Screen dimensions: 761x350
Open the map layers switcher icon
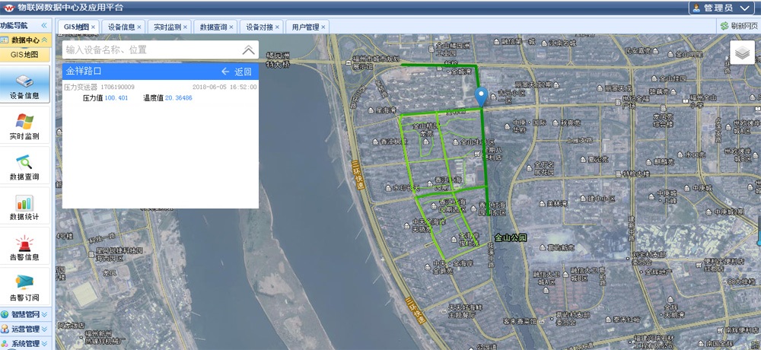pyautogui.click(x=742, y=52)
